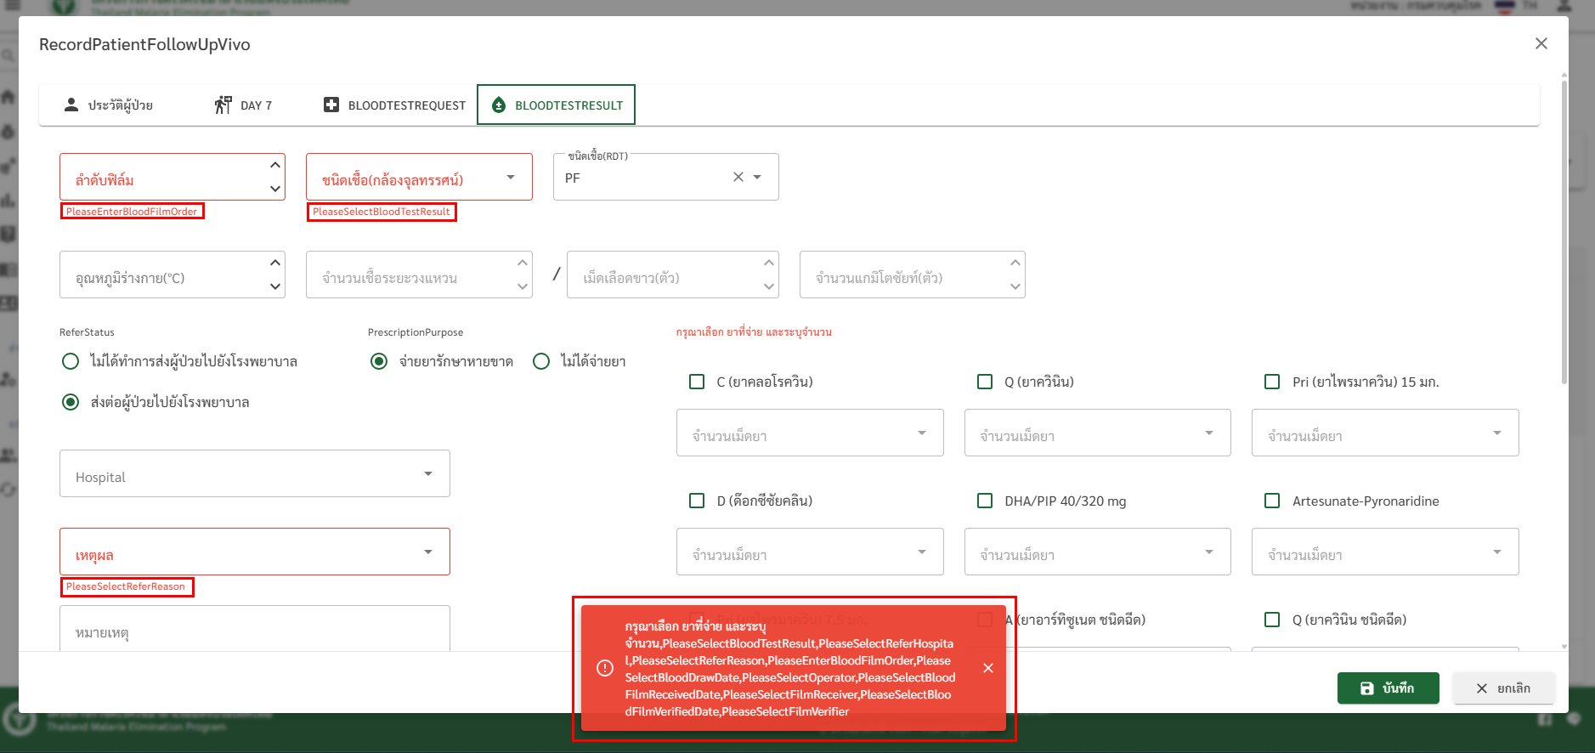Click the green บันทึก save button

(1388, 688)
